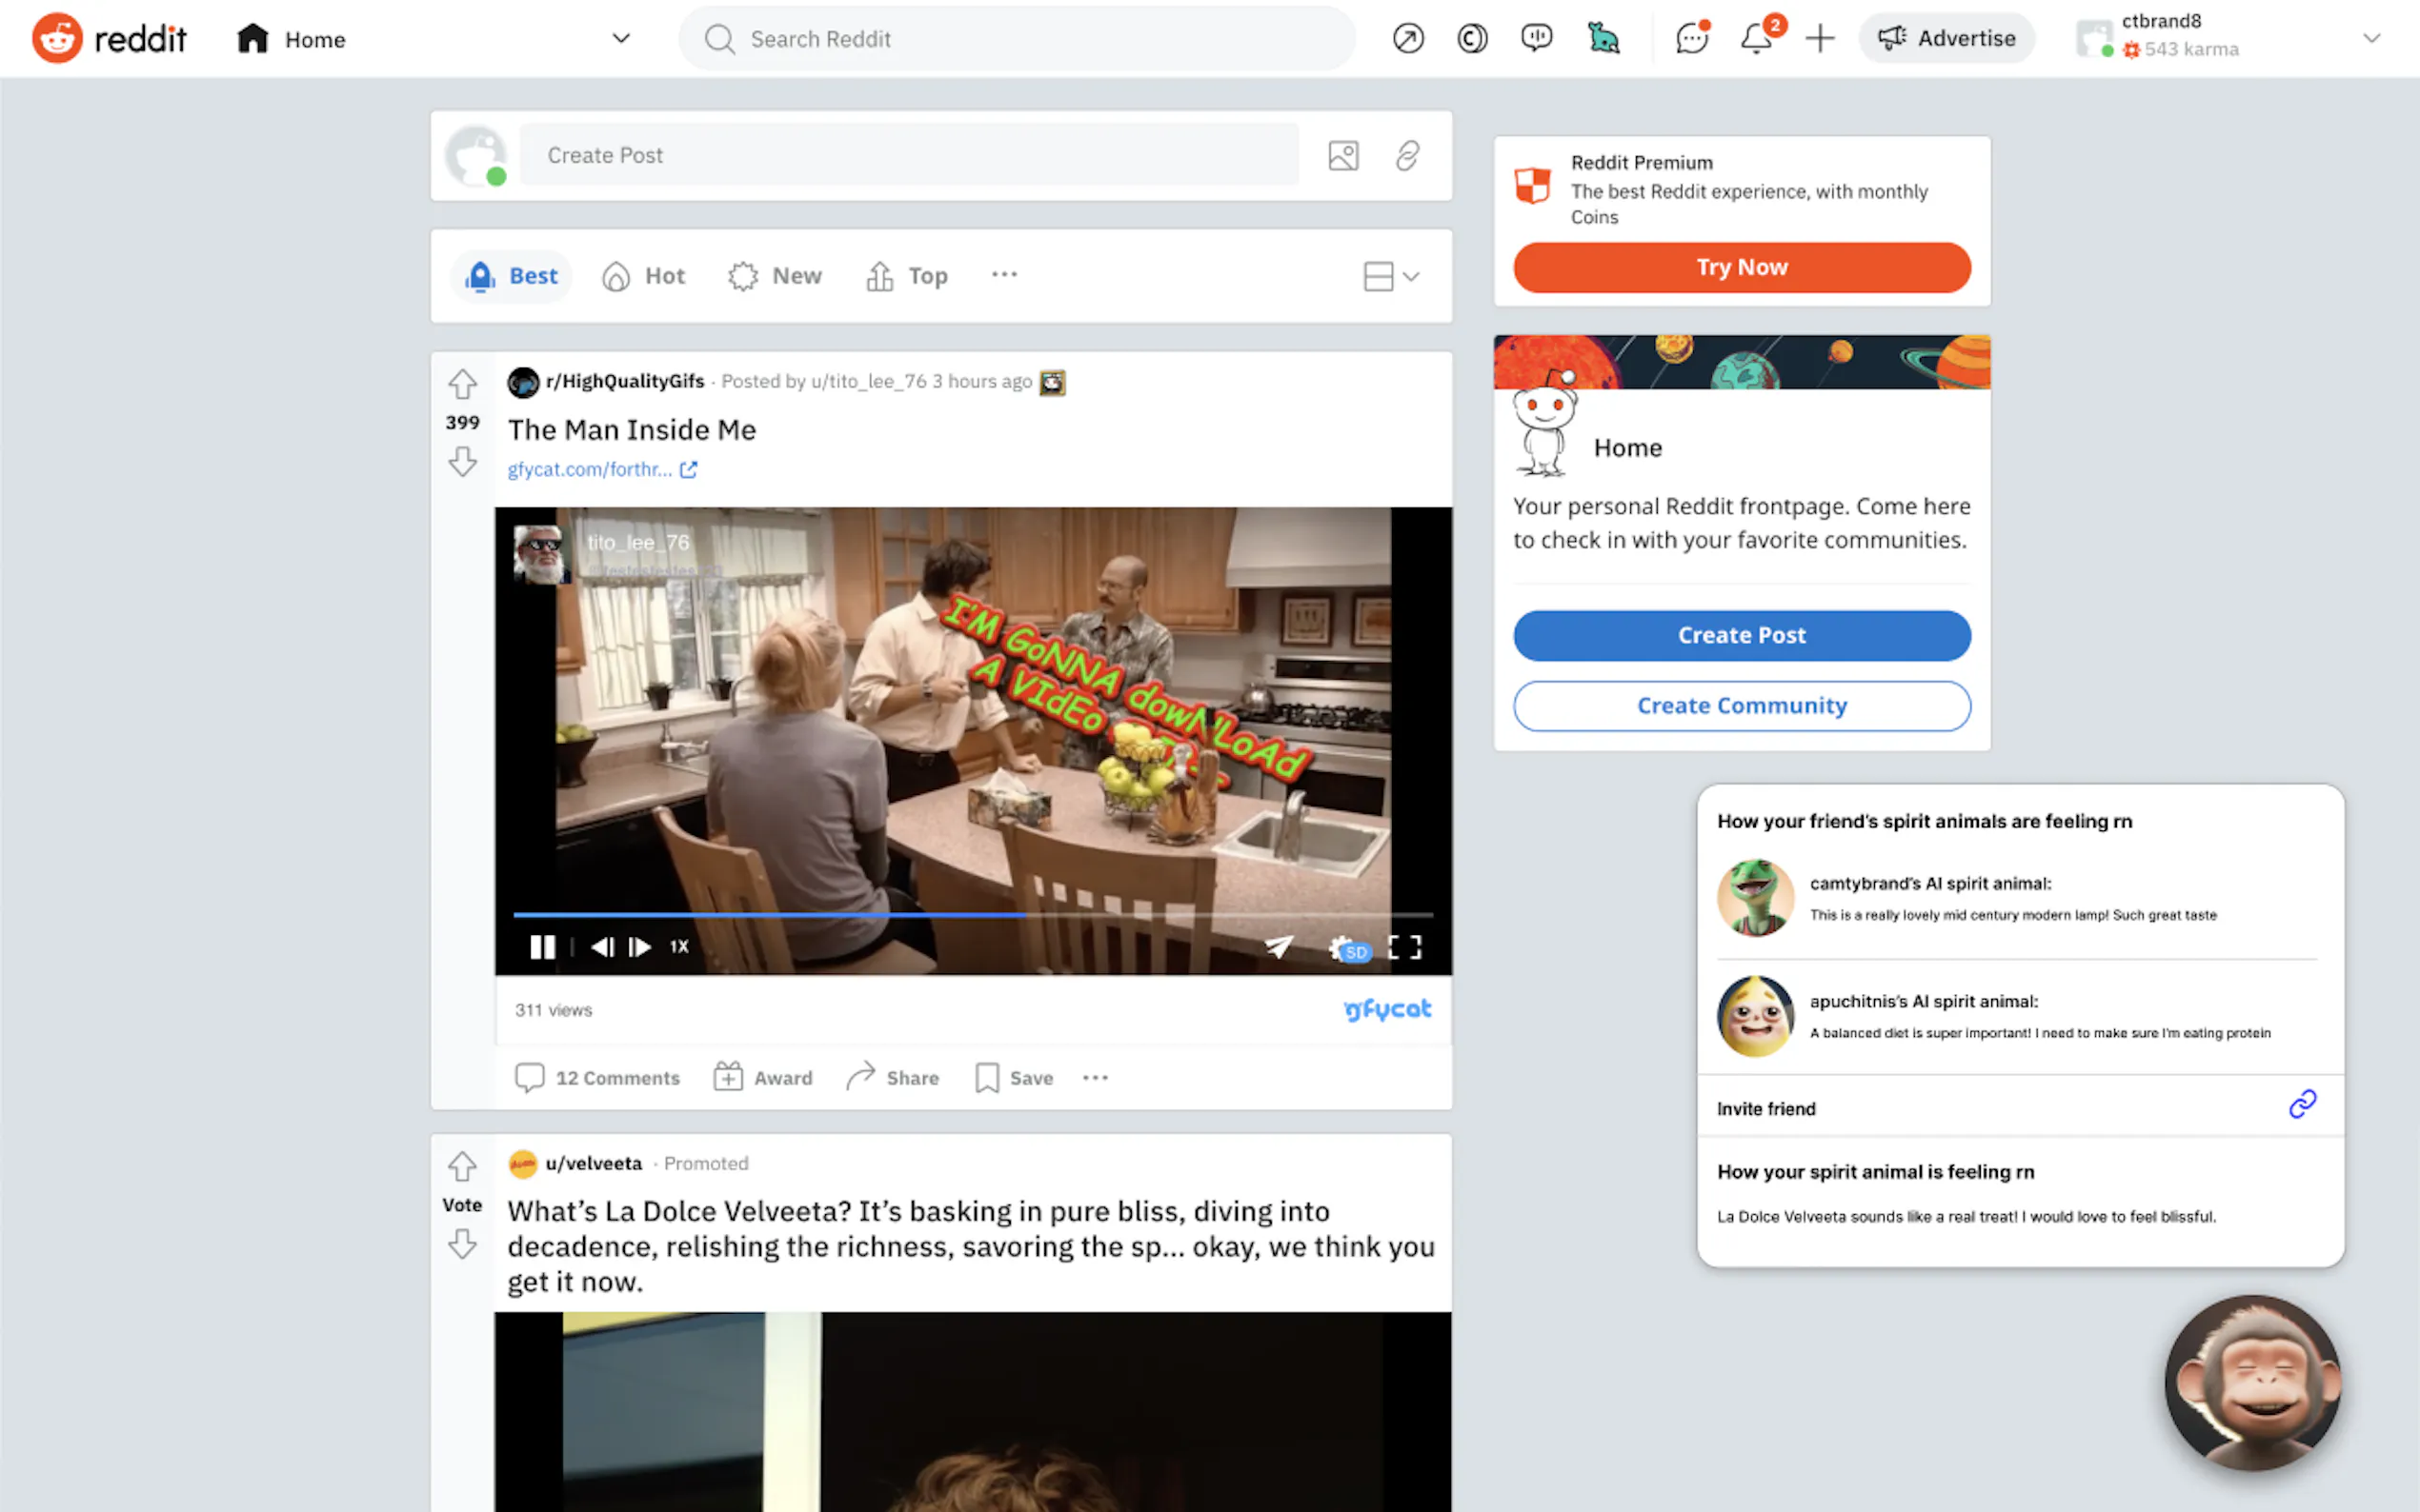Open chat messages icon
The image size is (2420, 1512).
point(1691,39)
